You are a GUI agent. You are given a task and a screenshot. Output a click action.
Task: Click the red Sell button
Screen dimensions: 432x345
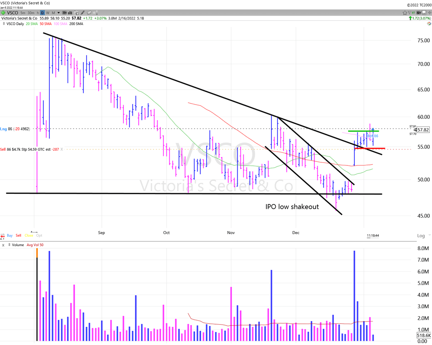tap(19, 235)
